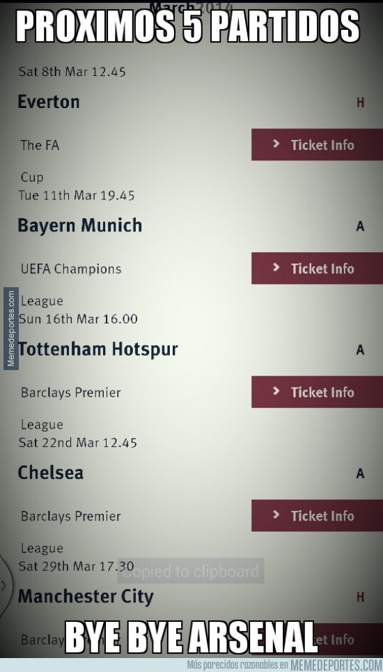Open Ticket Info for Everton match

click(317, 145)
